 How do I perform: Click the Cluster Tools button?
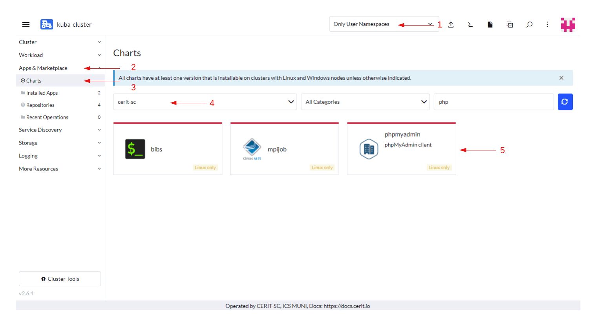point(60,279)
